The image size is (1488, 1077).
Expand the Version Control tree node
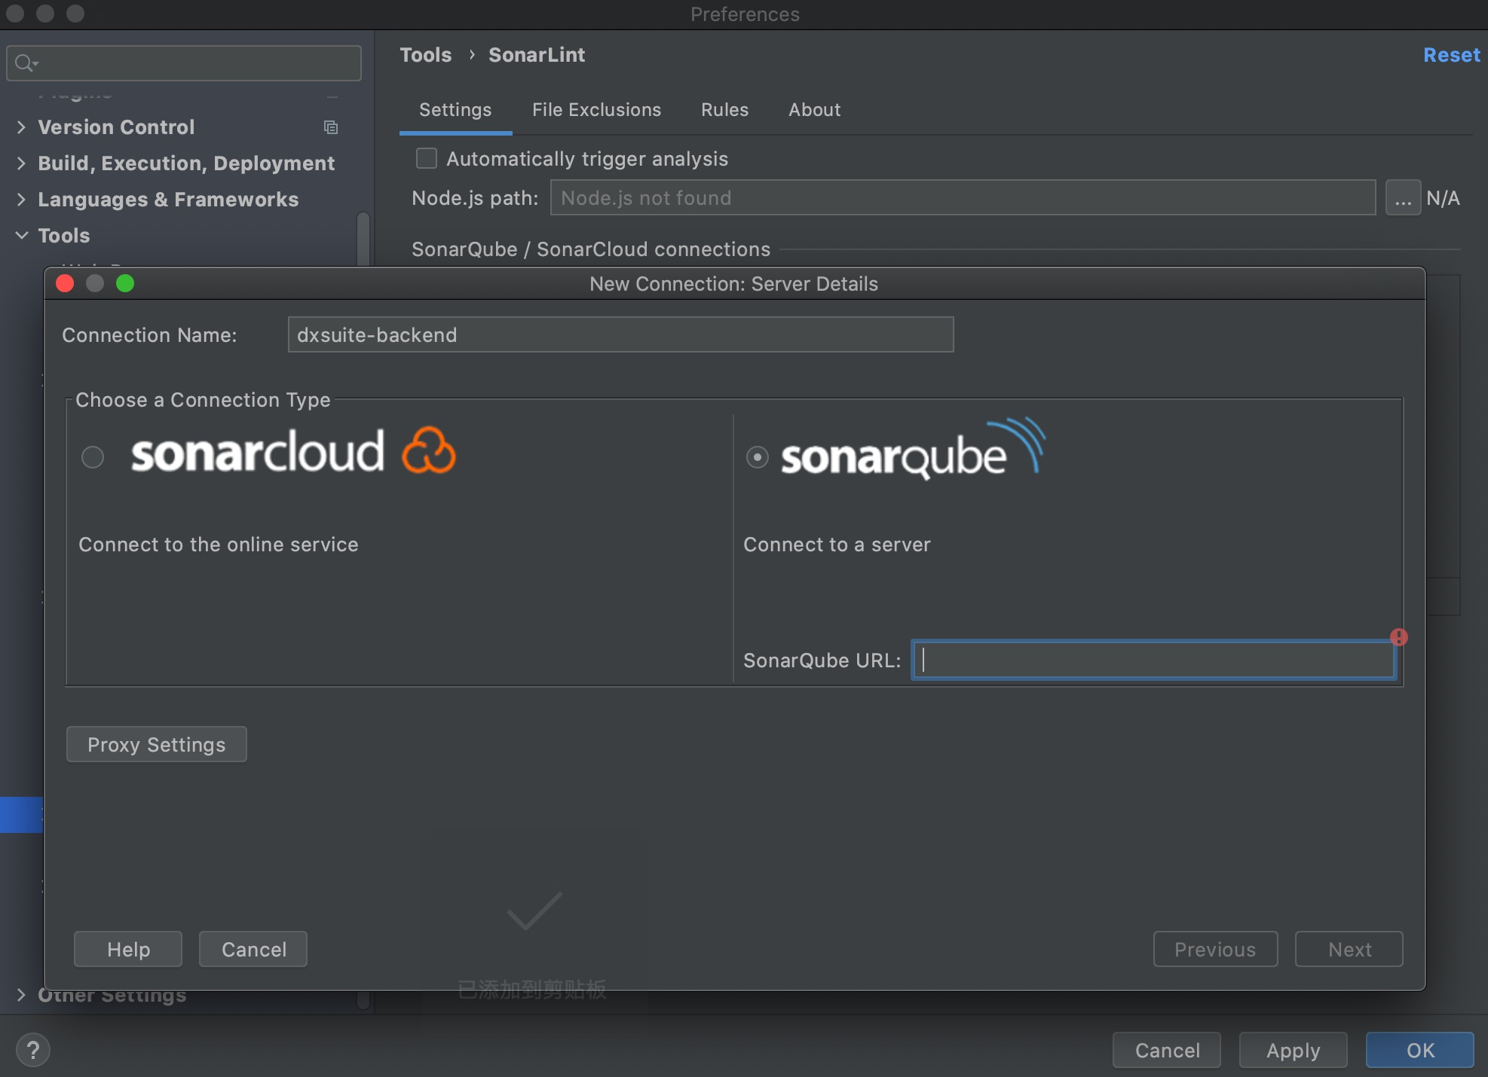click(21, 127)
